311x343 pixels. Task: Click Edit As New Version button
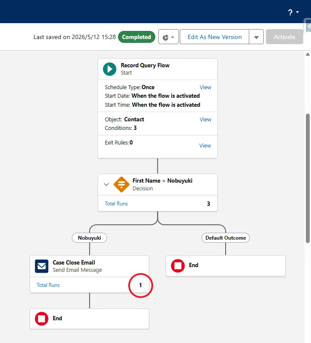coord(214,37)
